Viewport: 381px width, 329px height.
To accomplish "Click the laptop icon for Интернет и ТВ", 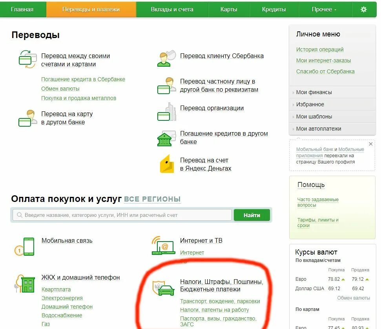I will (163, 245).
